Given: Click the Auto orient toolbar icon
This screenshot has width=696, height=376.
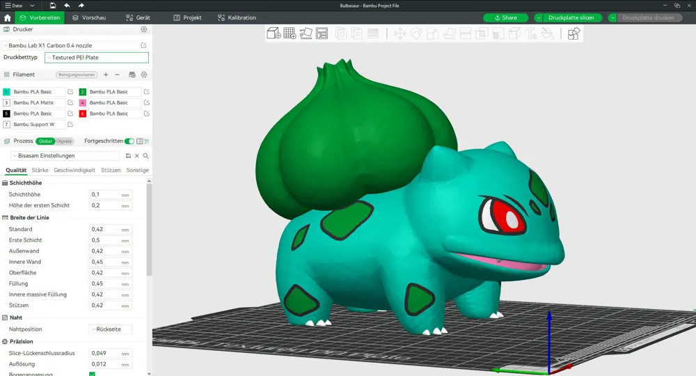Looking at the screenshot, I should (x=306, y=33).
